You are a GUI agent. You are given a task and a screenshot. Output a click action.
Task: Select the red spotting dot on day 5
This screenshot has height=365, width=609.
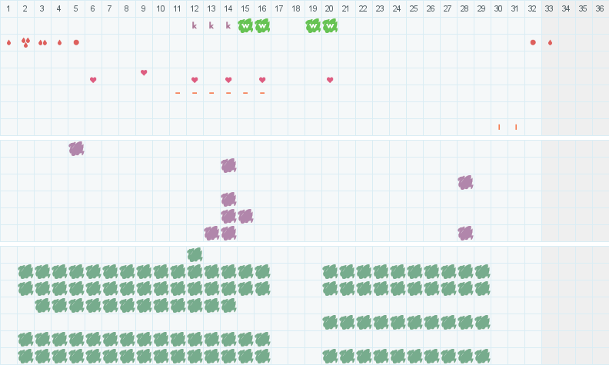pos(76,42)
